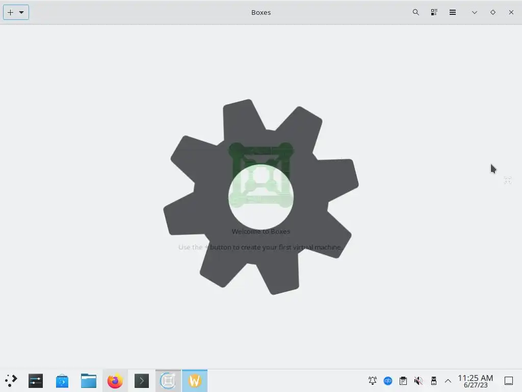Viewport: 522px width, 392px height.
Task: Expand hidden system tray icons arrow
Action: click(448, 381)
